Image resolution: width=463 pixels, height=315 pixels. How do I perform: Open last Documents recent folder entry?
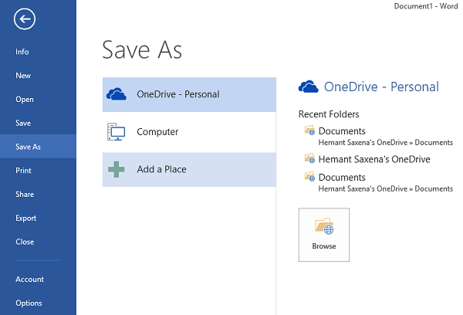click(x=379, y=182)
